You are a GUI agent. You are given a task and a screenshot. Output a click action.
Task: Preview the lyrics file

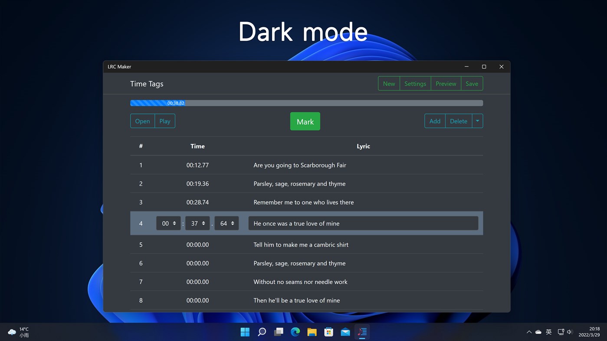coord(446,83)
